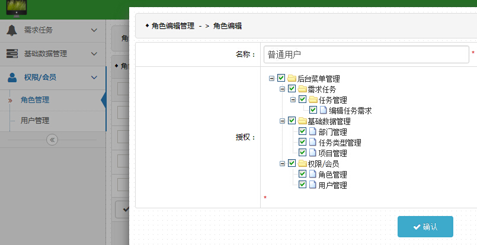Uncheck the 需求任务 tree checkbox

[292, 89]
